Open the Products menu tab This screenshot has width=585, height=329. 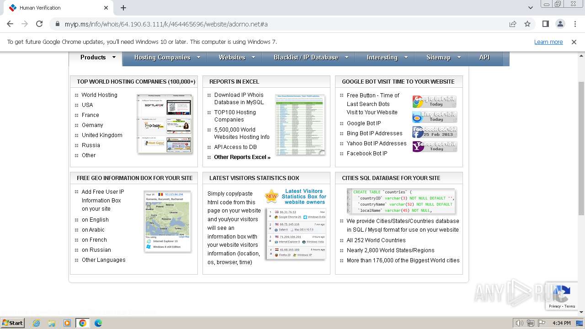(93, 58)
